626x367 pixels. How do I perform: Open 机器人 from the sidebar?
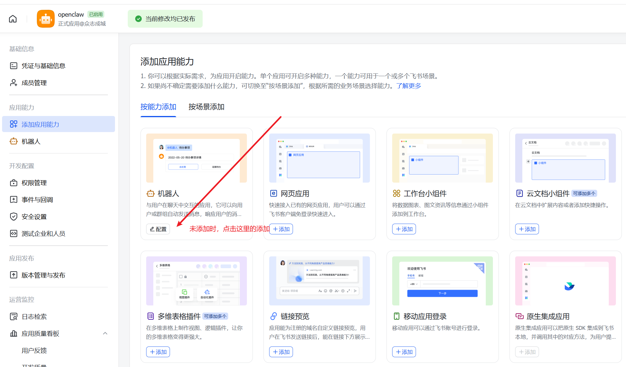click(31, 141)
